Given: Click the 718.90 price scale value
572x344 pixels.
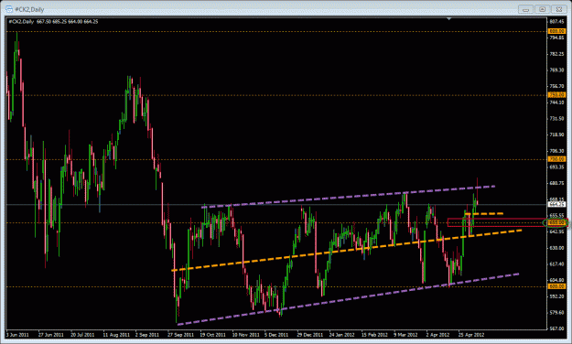Looking at the screenshot, I should pos(556,134).
